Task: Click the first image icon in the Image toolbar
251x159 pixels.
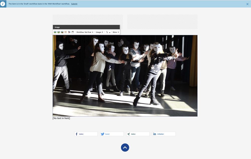Action: click(55, 32)
